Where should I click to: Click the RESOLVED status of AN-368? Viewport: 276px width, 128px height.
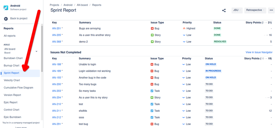220,42
